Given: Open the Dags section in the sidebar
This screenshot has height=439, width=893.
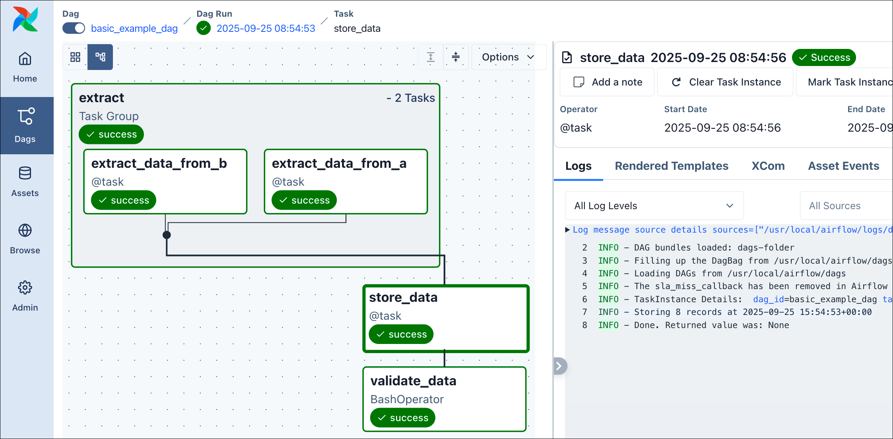Looking at the screenshot, I should [25, 125].
